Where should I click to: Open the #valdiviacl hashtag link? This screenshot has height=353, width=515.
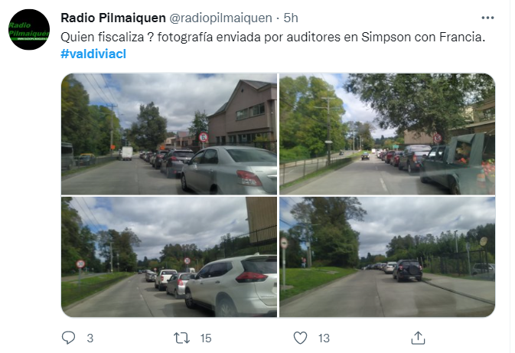click(x=93, y=54)
